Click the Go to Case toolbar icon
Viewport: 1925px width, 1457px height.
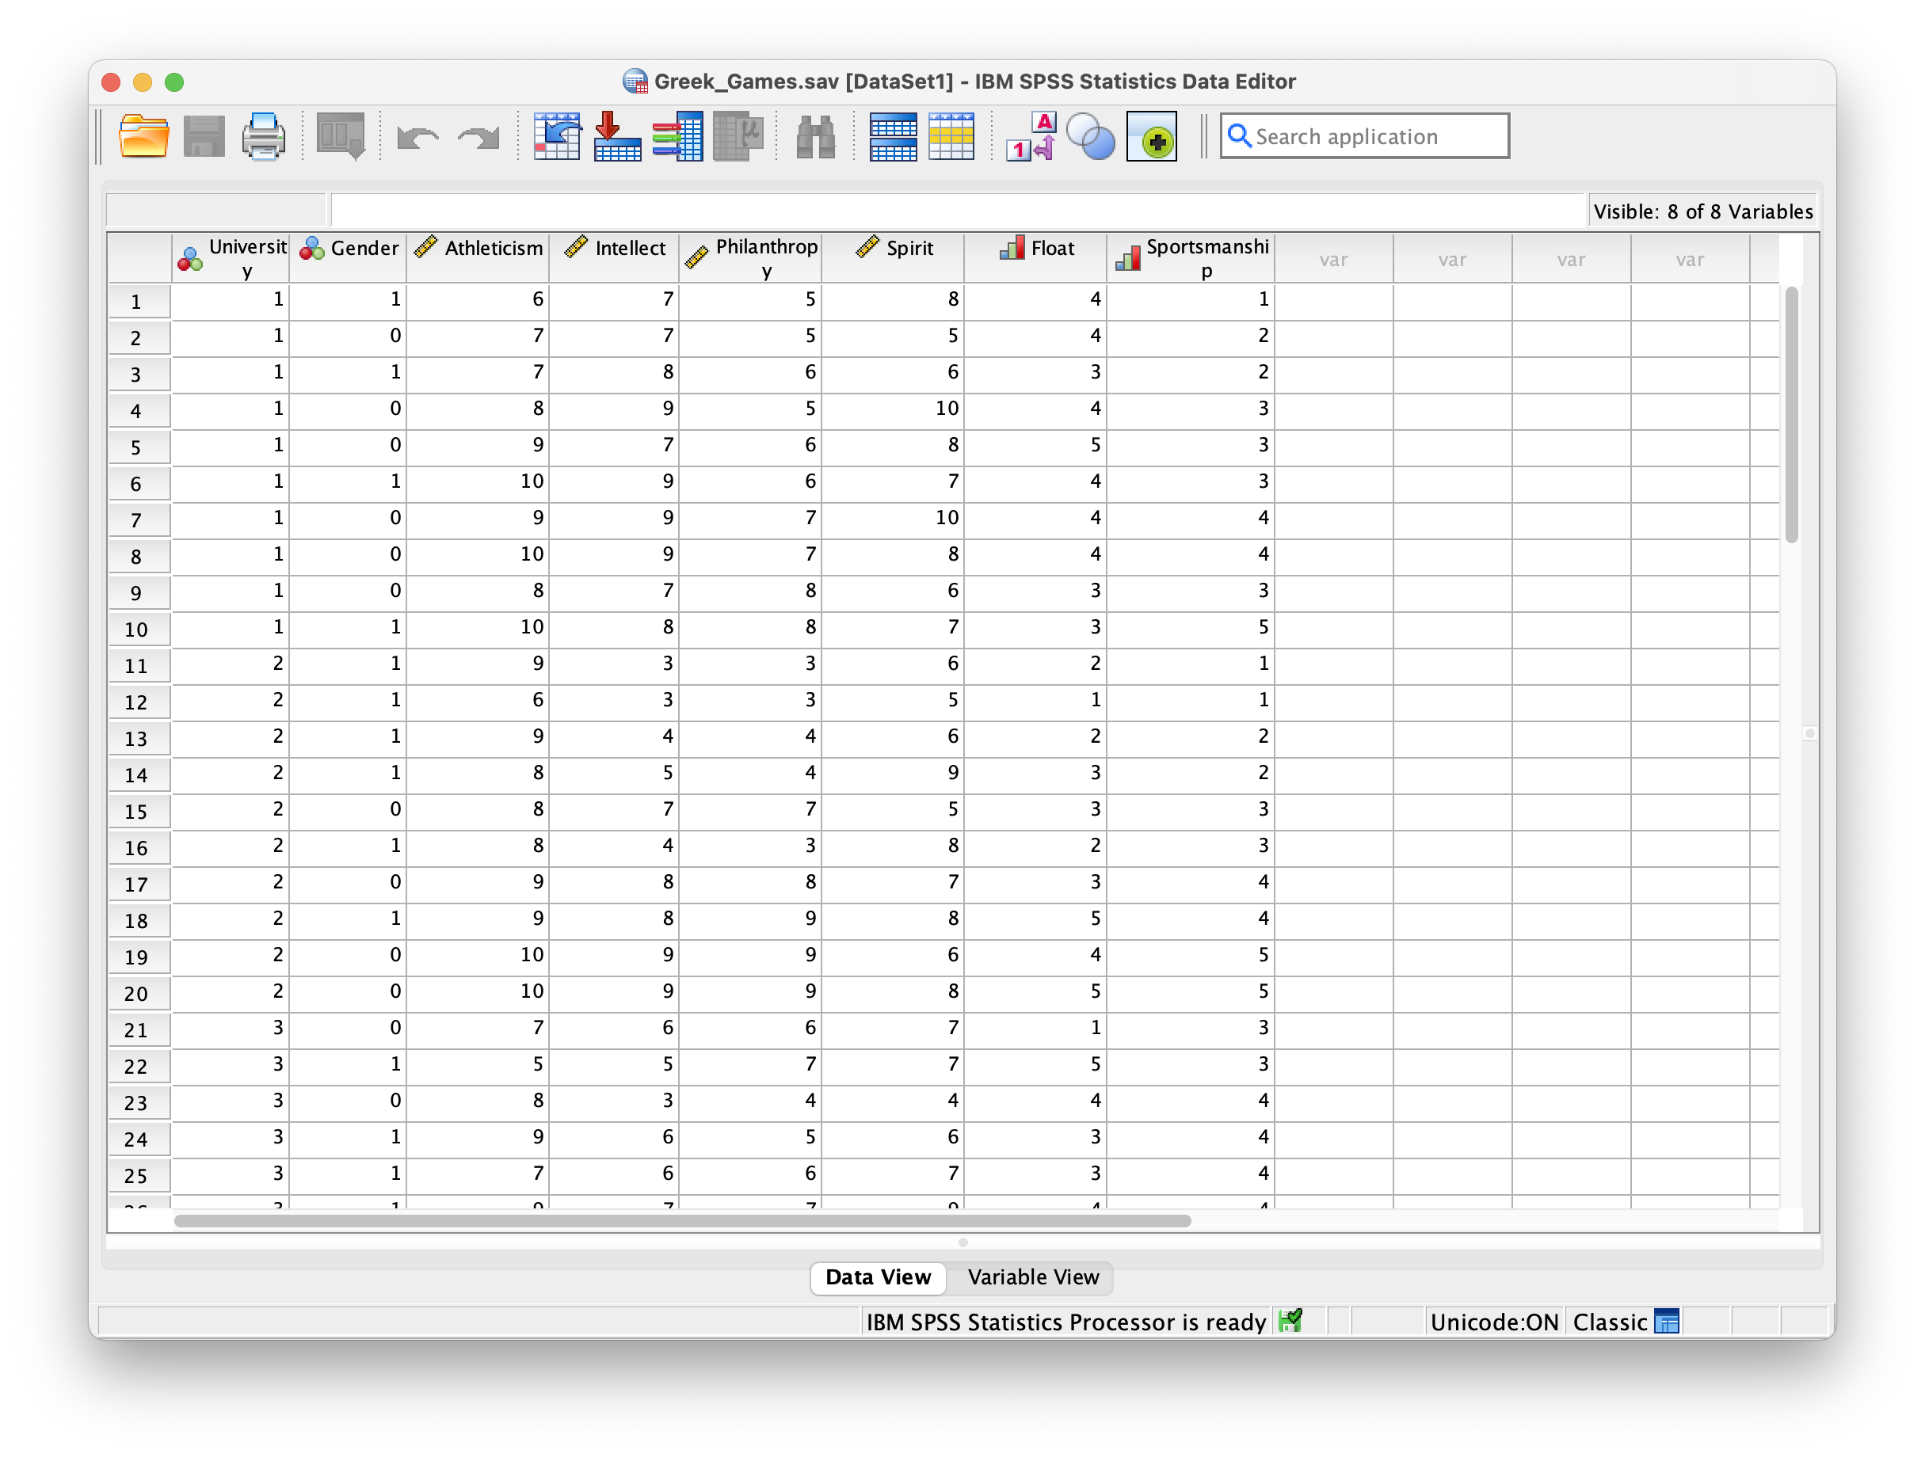556,135
